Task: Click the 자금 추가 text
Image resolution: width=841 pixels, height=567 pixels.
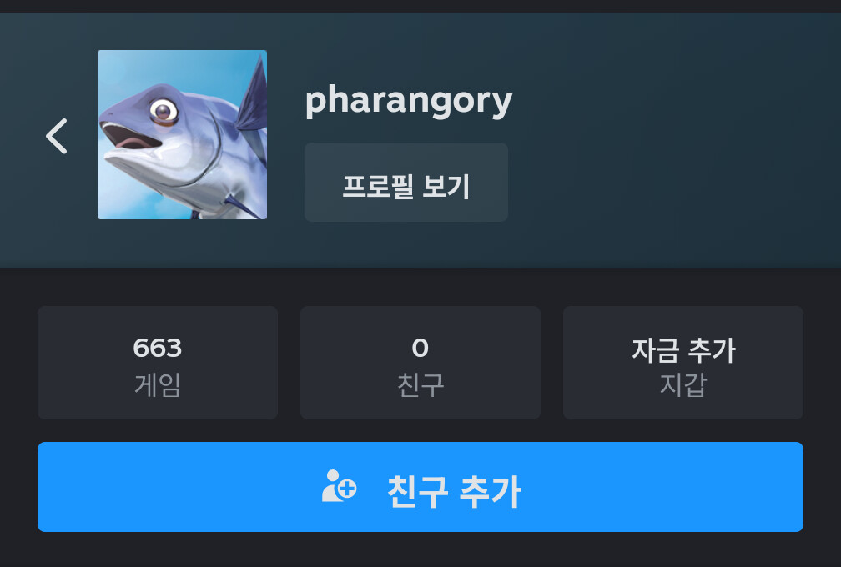Action: (x=683, y=350)
